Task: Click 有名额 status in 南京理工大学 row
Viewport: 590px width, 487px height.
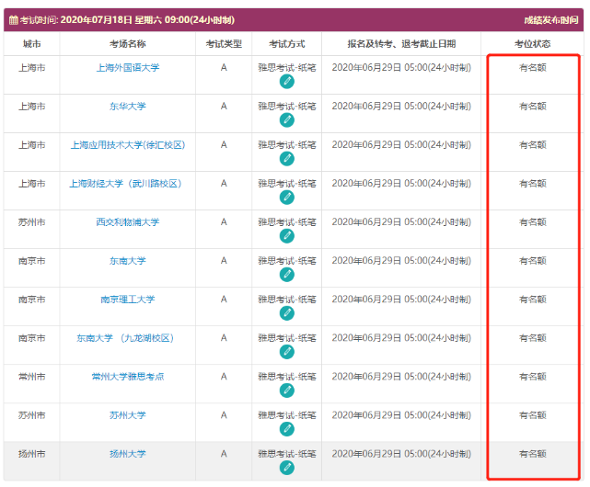Action: click(532, 300)
